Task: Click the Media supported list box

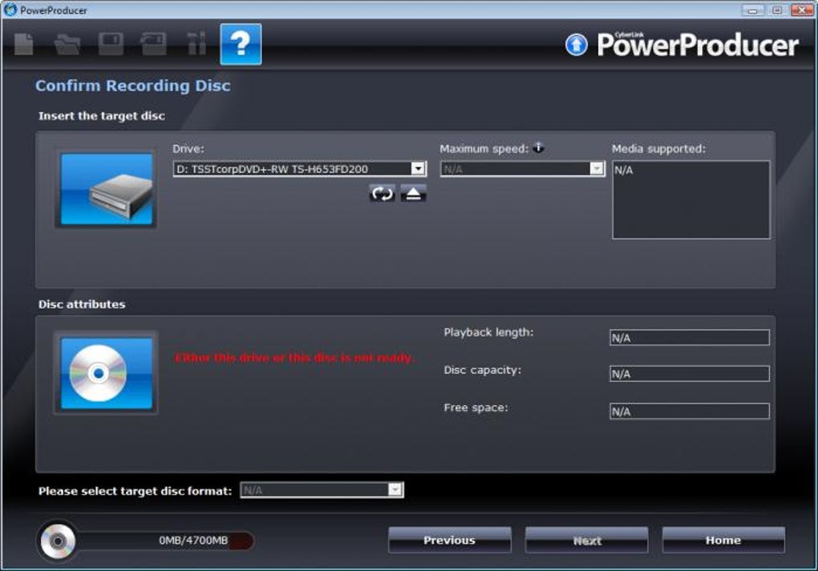Action: (x=690, y=199)
